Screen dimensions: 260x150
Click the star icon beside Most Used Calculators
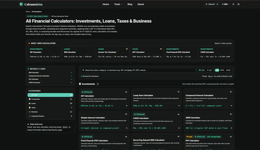point(29,43)
